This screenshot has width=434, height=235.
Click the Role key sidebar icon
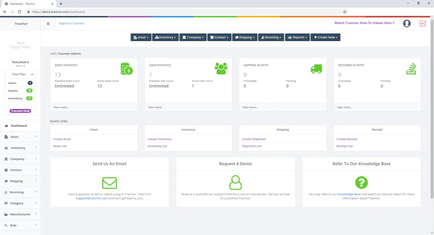(6, 226)
